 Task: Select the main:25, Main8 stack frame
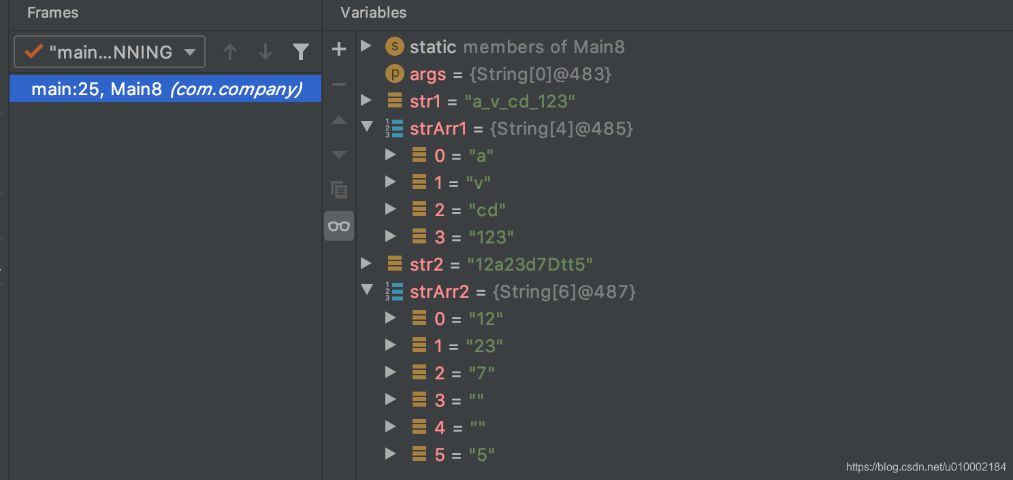click(x=165, y=88)
